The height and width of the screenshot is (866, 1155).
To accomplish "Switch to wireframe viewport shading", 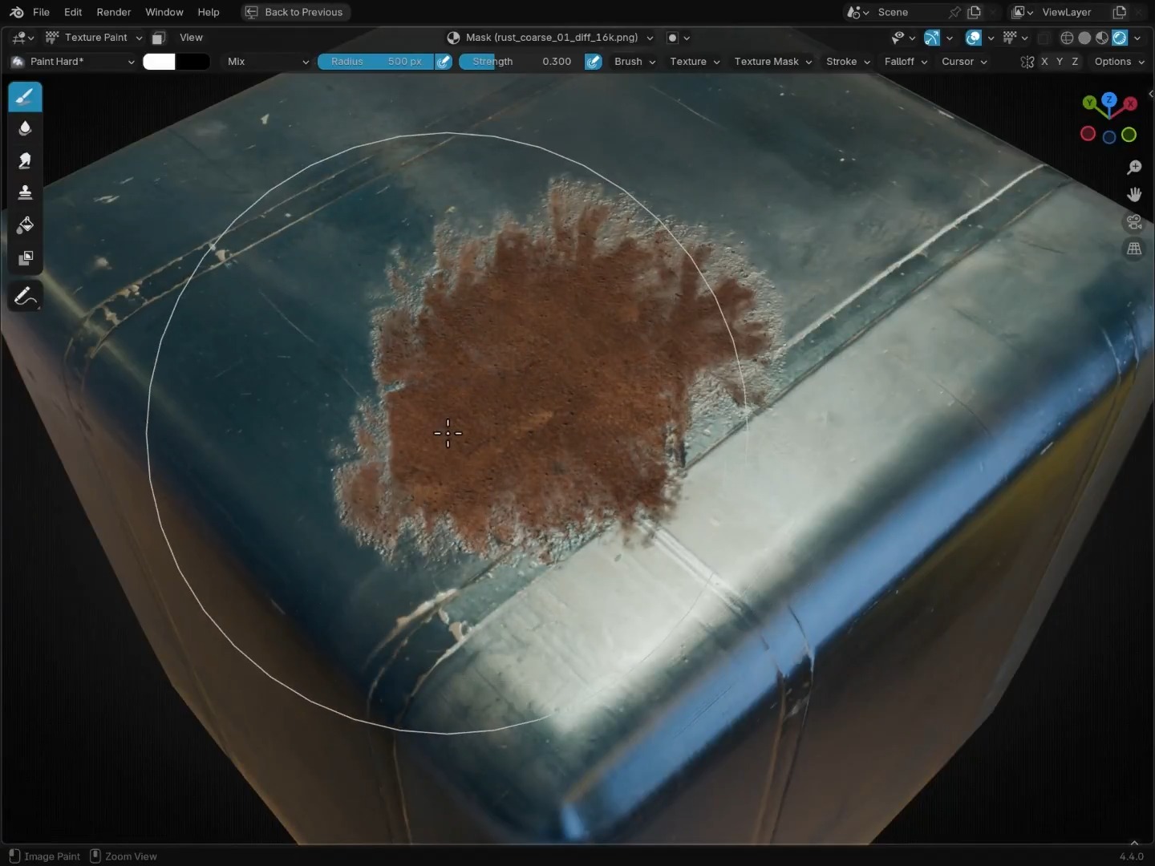I will pos(1067,38).
